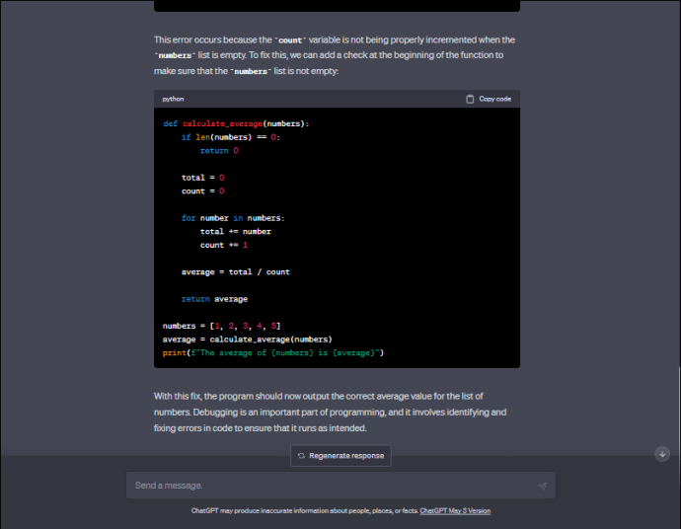Click 'average = calculate_average(numbers)' line
The image size is (681, 529).
click(x=247, y=340)
